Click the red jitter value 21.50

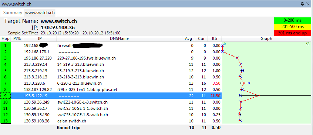click(215, 96)
